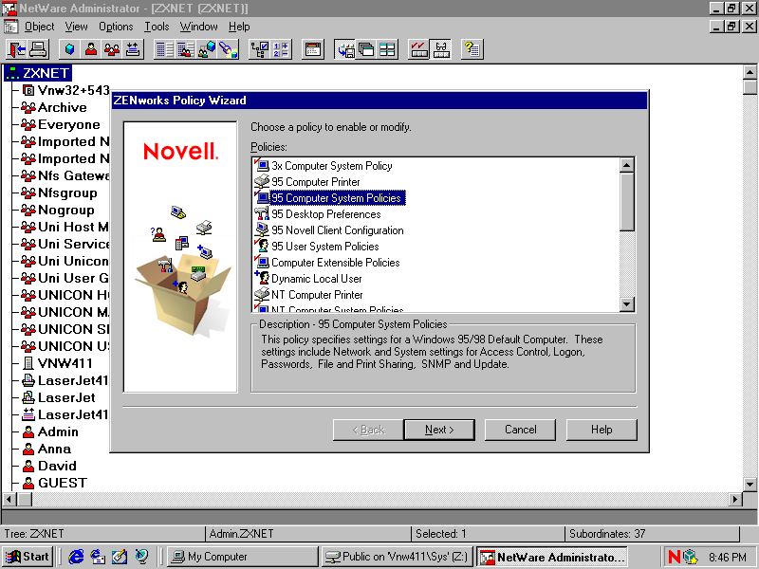
Task: Click the Exit door toolbar icon
Action: click(17, 49)
